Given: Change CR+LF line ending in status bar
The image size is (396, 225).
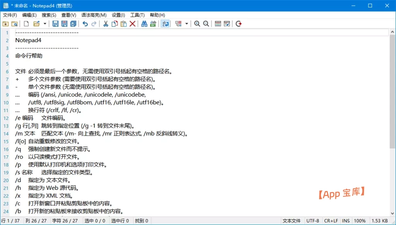Looking at the screenshot, I should pos(331,221).
